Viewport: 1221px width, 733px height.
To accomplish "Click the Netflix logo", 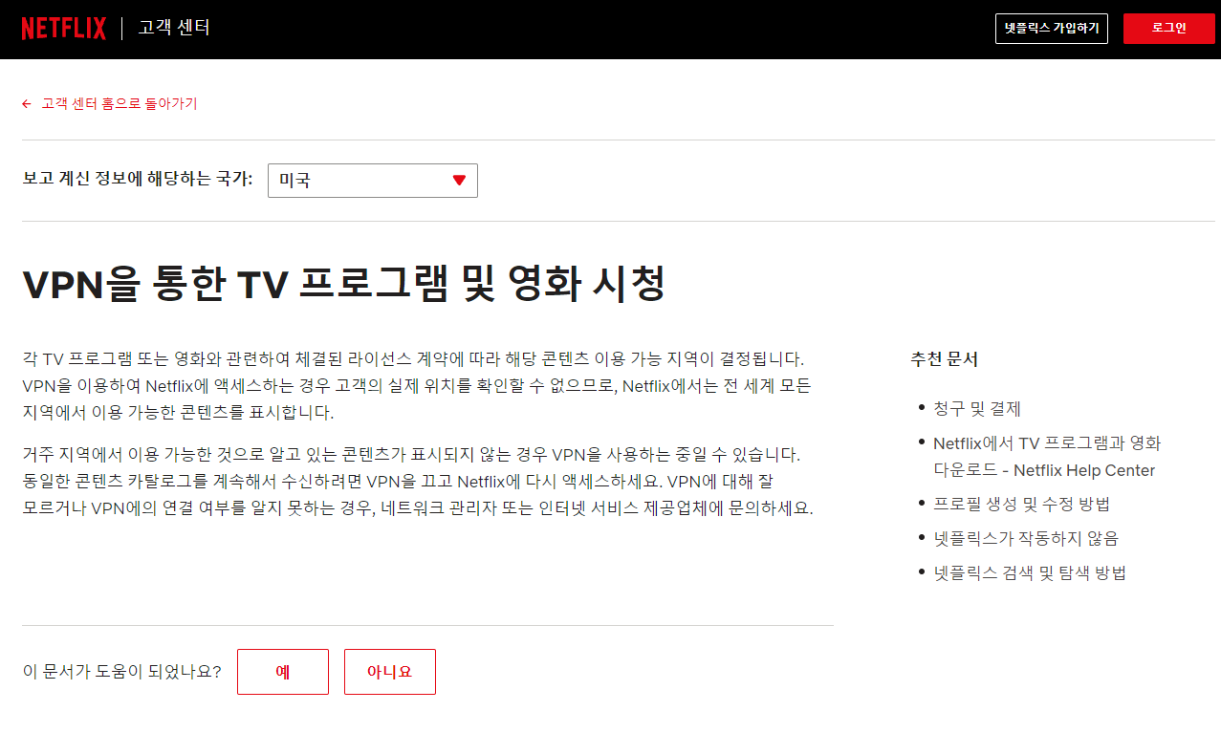I will pyautogui.click(x=63, y=29).
